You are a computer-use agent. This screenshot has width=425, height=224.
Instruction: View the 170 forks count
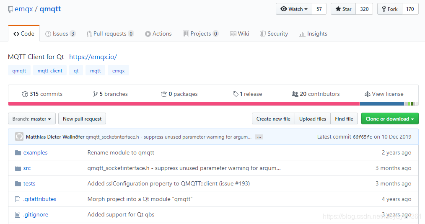[x=410, y=9]
